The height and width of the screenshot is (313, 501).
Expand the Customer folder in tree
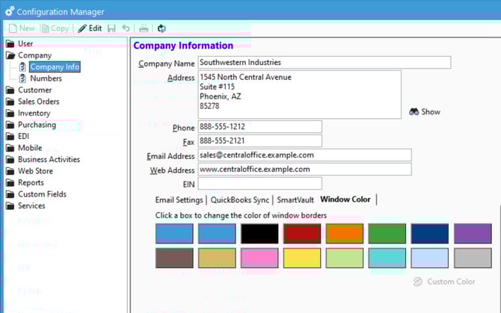34,90
